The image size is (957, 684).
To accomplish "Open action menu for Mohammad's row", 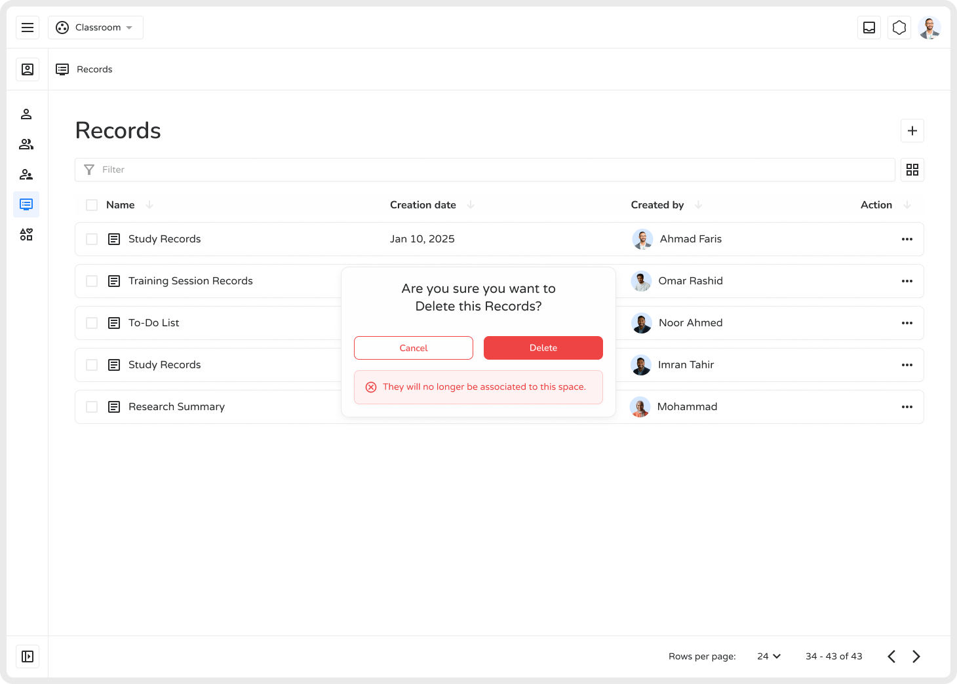I will [907, 407].
